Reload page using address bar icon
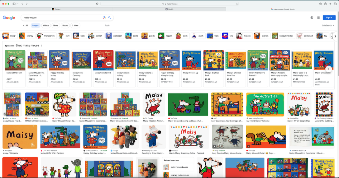 237,4
